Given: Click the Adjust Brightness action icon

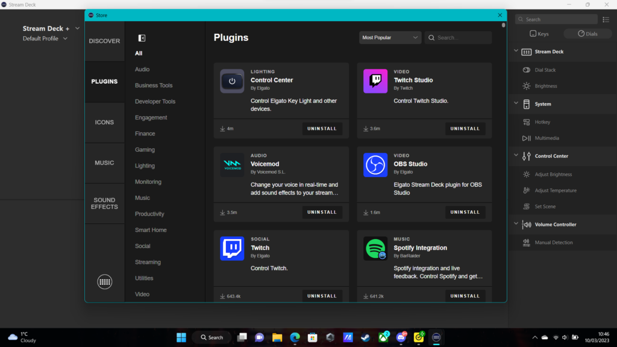Looking at the screenshot, I should (x=527, y=174).
